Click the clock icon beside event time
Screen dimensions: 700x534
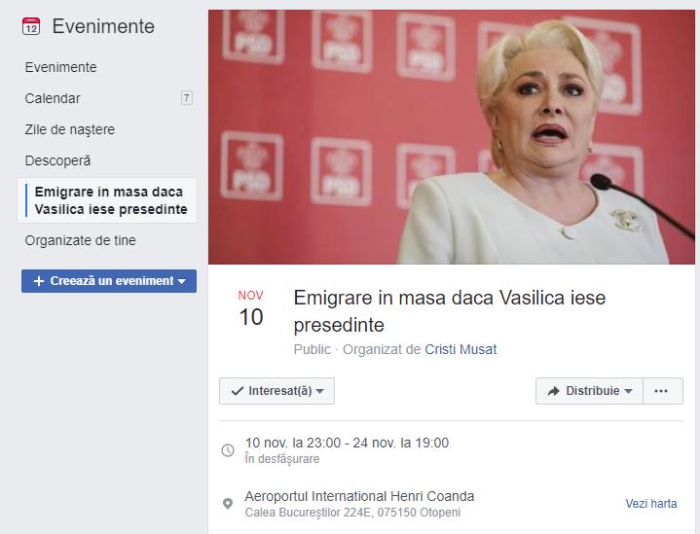click(228, 450)
